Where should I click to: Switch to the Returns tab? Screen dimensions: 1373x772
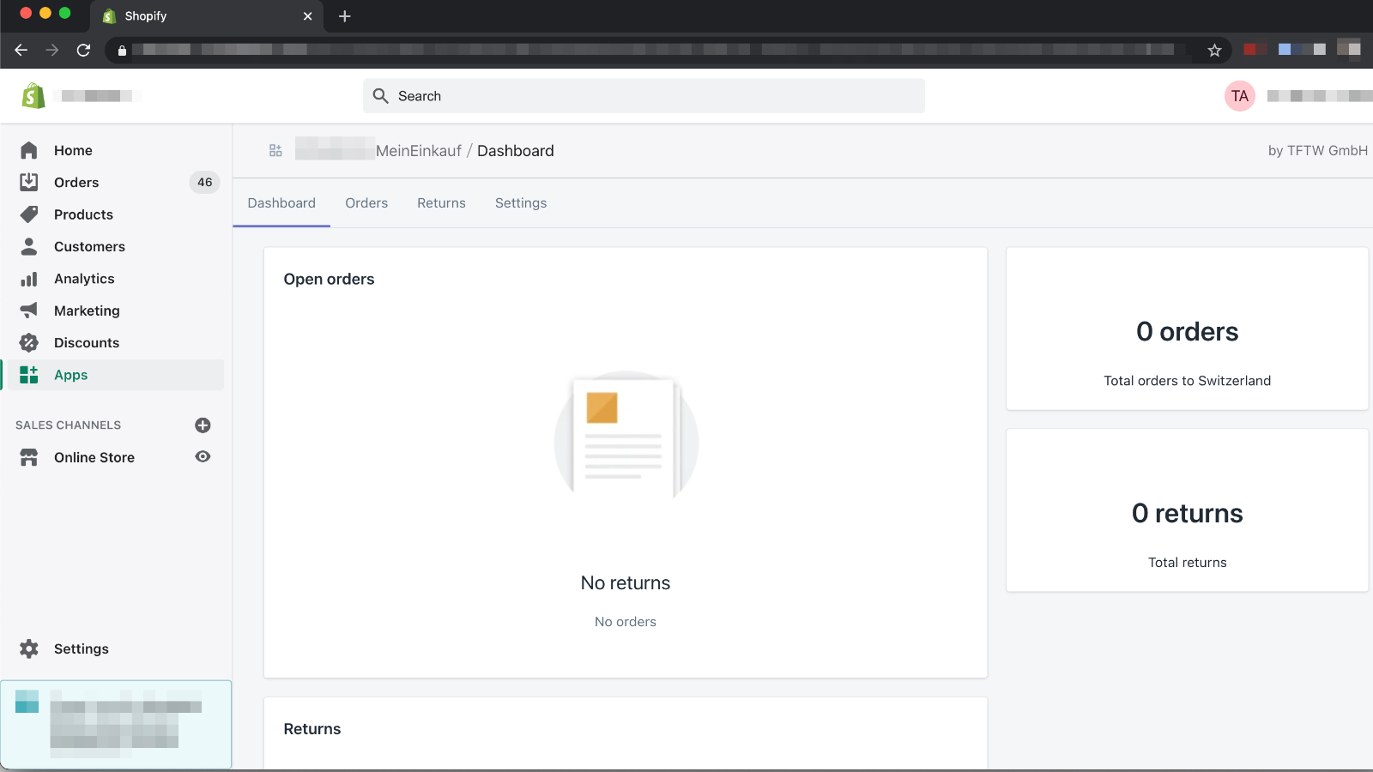(441, 203)
